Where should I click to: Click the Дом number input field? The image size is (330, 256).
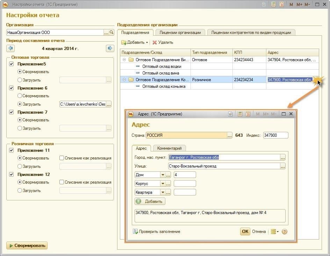[185, 175]
